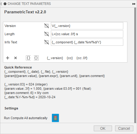The image size is (137, 134).
Task: Click the first curly braces insert button
Action: pos(28,58)
